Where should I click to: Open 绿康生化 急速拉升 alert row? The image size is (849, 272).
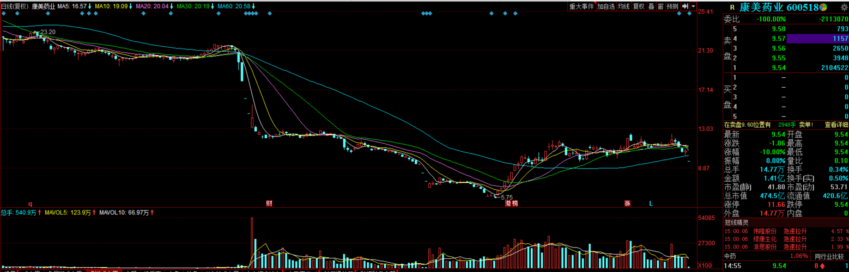point(786,239)
